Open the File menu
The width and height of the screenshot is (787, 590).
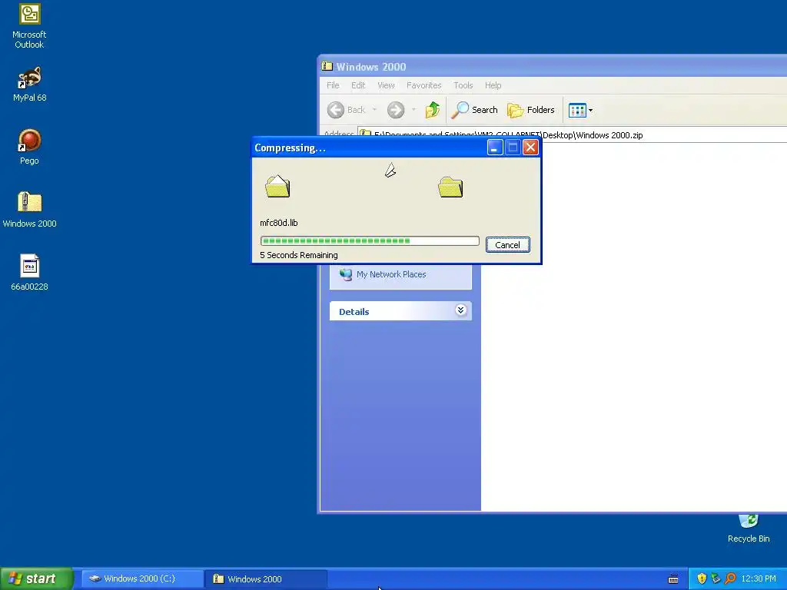click(333, 85)
